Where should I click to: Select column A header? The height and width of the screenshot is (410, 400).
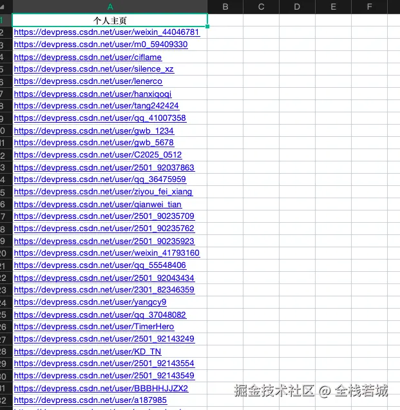click(110, 7)
